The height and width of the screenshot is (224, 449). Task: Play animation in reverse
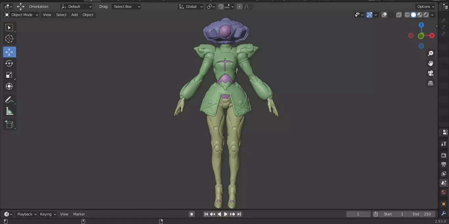point(219,214)
